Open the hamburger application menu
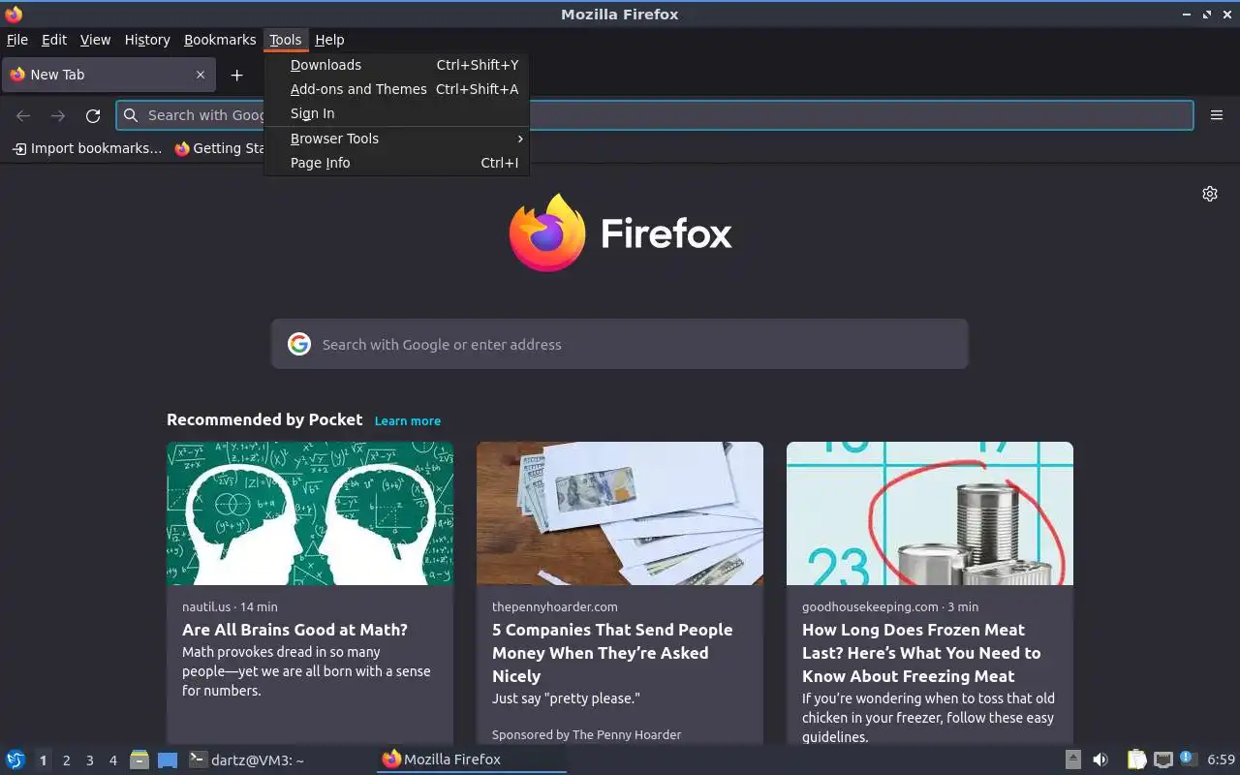 pos(1217,115)
